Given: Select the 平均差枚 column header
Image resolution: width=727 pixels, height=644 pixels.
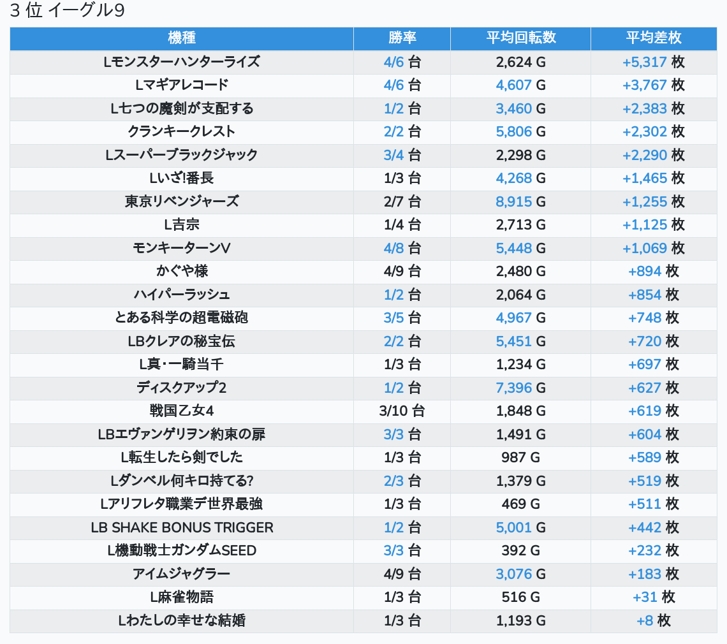Looking at the screenshot, I should [x=653, y=38].
